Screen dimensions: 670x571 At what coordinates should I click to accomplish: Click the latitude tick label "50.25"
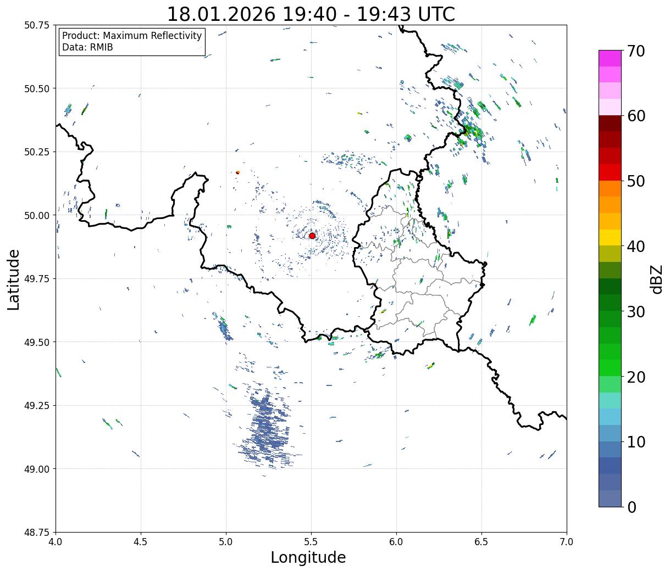tap(37, 152)
